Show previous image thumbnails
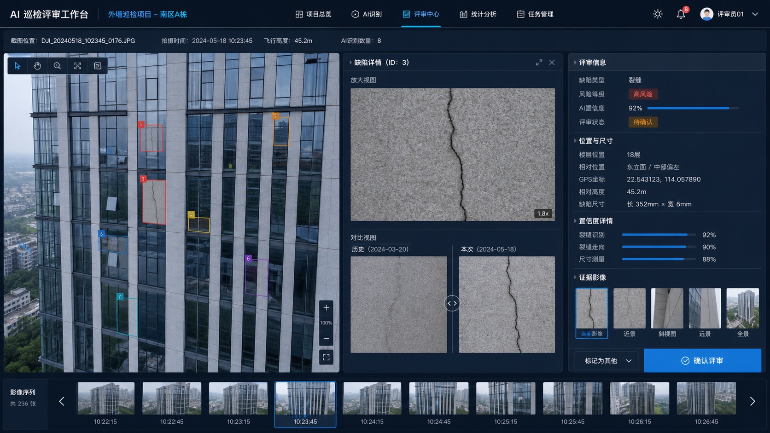This screenshot has height=433, width=770. (62, 401)
